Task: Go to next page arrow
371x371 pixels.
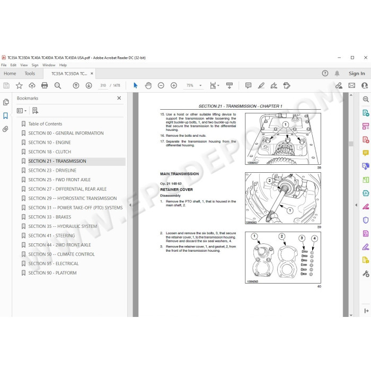Action: 89,85
